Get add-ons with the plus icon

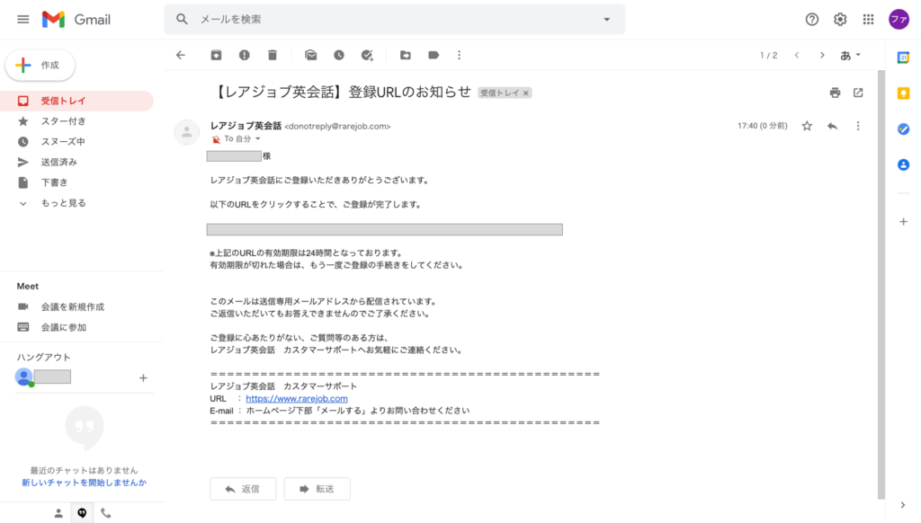pos(903,222)
